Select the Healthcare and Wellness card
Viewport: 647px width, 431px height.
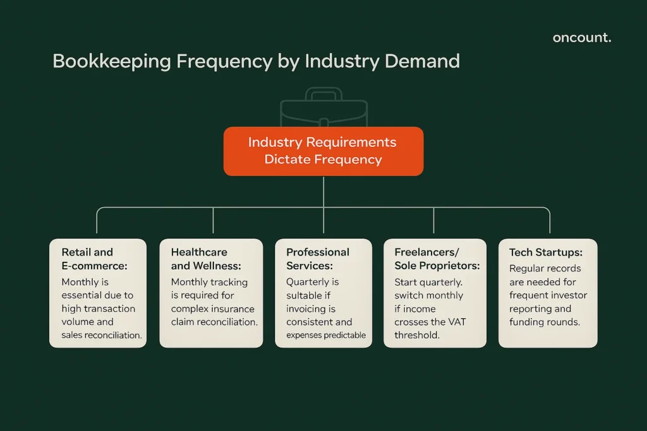(211, 292)
